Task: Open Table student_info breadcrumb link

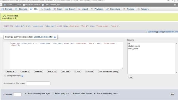Action: pos(52,5)
